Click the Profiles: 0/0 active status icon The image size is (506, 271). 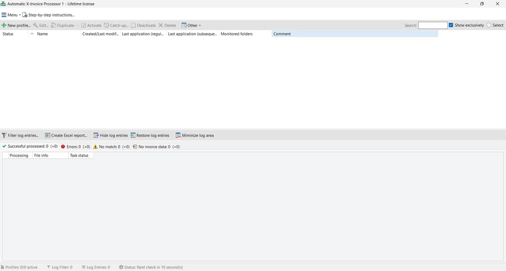coord(3,267)
